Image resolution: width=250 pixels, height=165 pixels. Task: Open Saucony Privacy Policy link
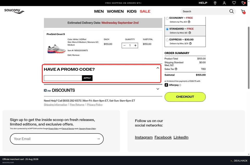tap(87, 129)
